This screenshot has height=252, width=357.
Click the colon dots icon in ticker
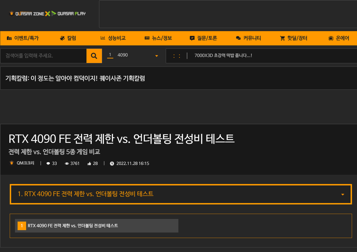(177, 56)
